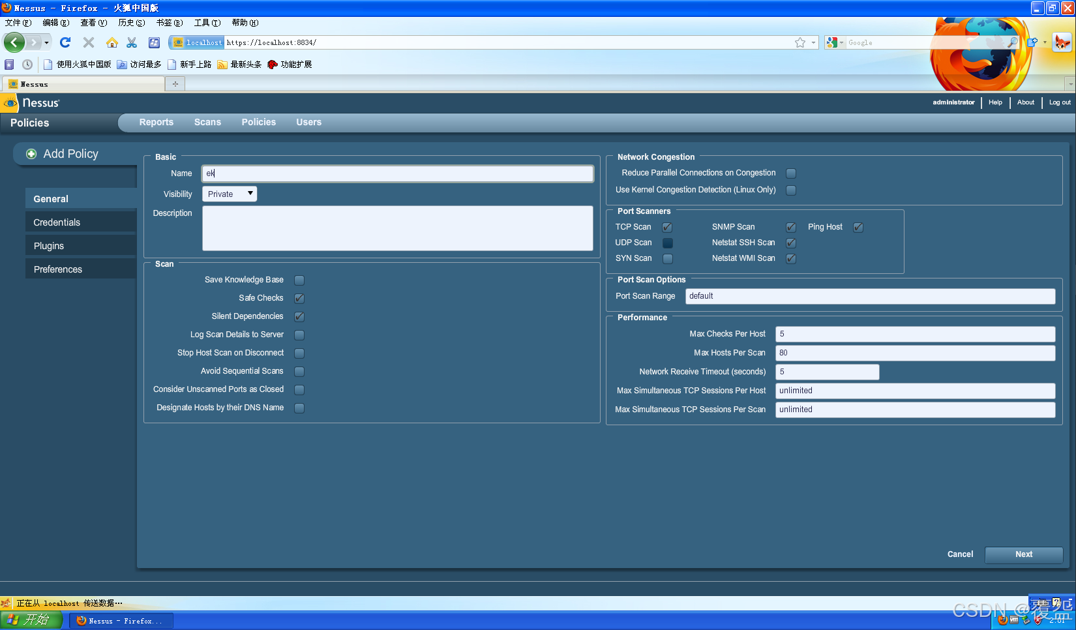This screenshot has width=1076, height=630.
Task: Open the About link
Action: [x=1026, y=102]
